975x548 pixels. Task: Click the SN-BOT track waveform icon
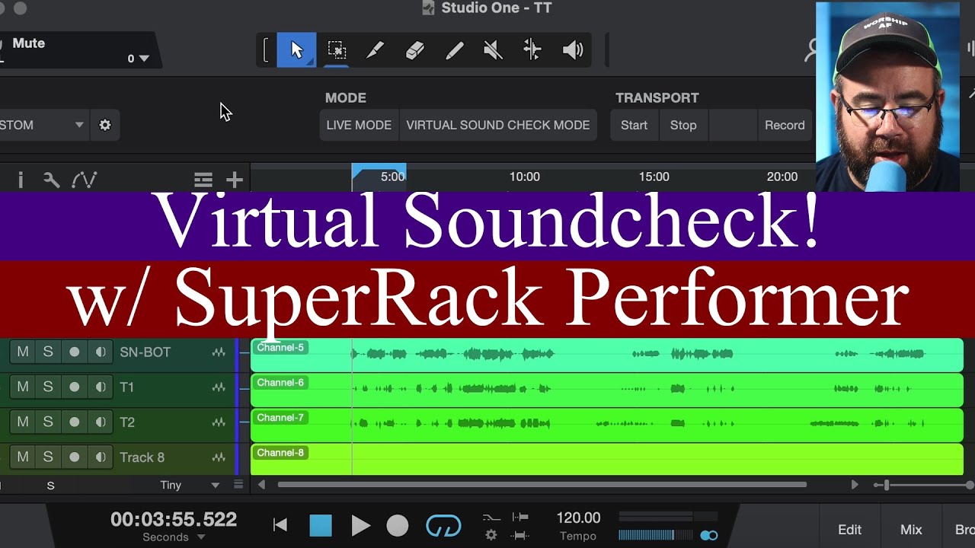pyautogui.click(x=219, y=352)
